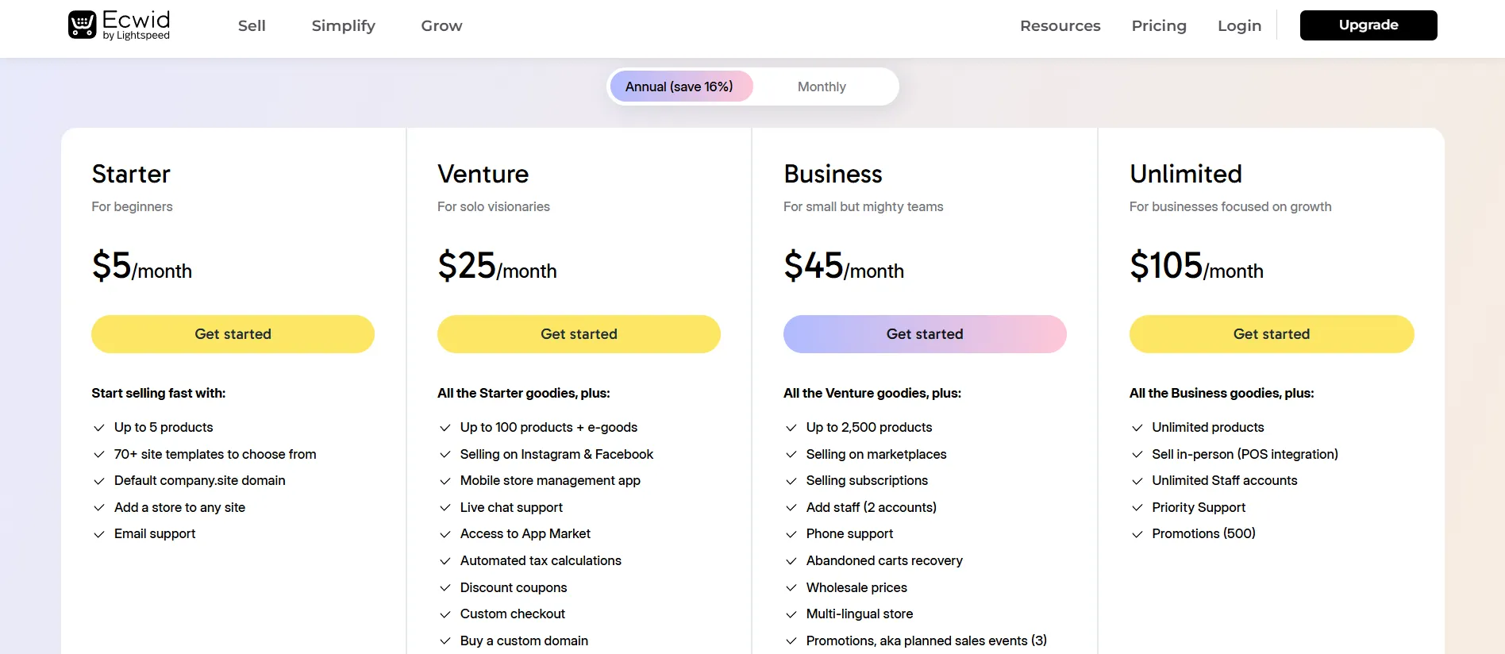The height and width of the screenshot is (654, 1505).
Task: Open the Resources menu
Action: [1060, 25]
